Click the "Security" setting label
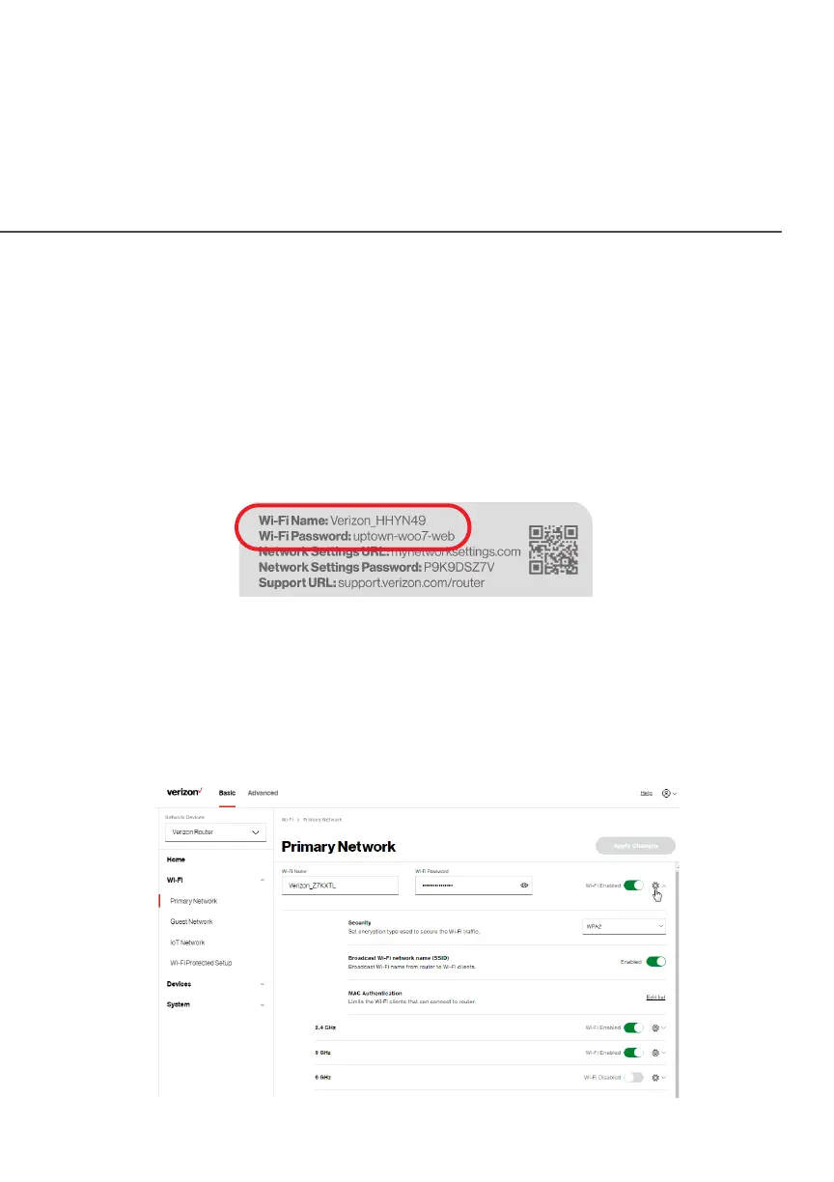 point(359,922)
